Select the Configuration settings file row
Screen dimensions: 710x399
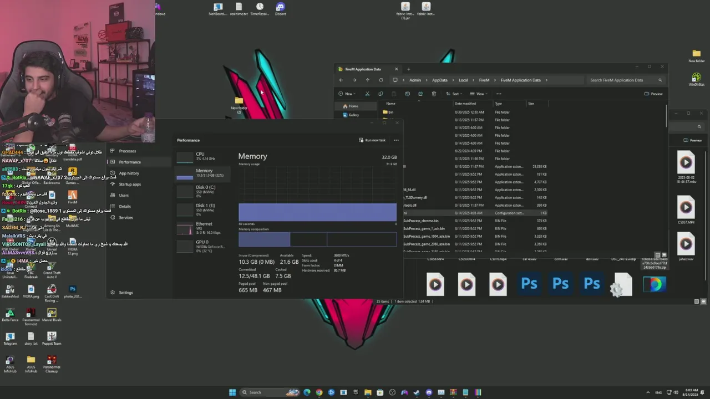coord(476,213)
